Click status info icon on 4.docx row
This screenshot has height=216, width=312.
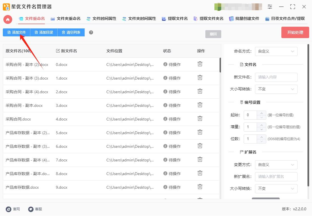[165, 119]
